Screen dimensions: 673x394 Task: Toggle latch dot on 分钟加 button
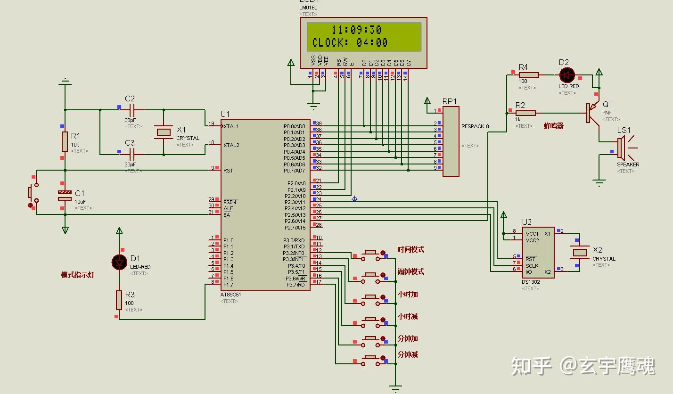[x=383, y=339]
